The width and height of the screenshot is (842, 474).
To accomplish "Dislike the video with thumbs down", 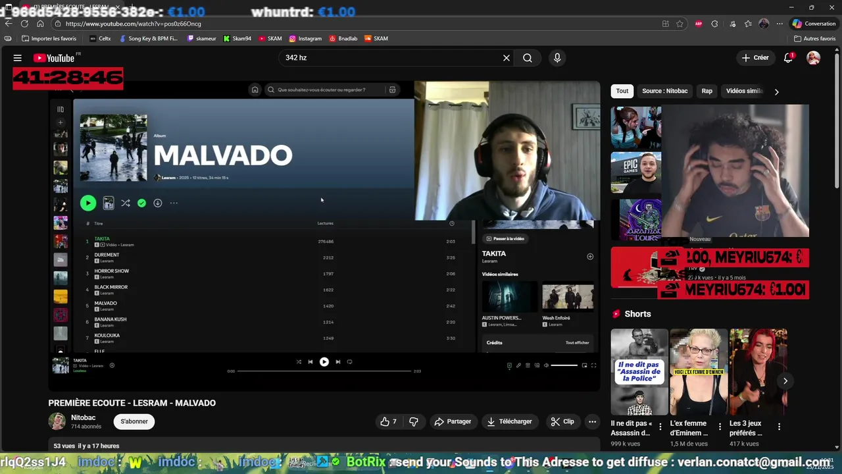I will click(x=414, y=421).
